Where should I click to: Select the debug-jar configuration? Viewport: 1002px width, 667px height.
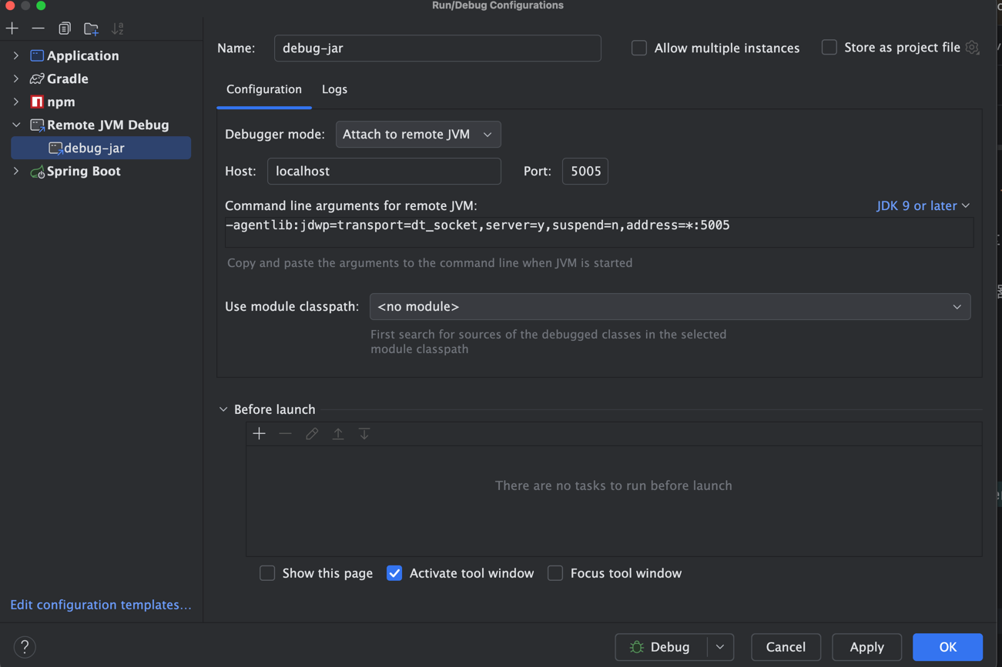tap(101, 148)
